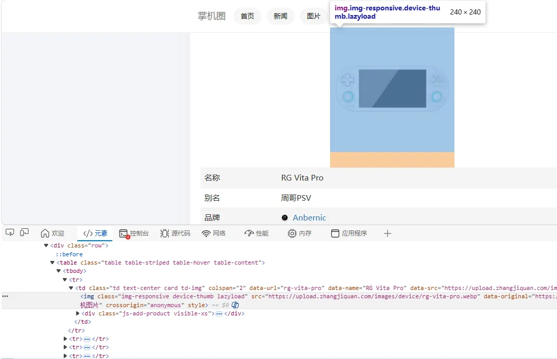Open the 控制台 console tab

[134, 233]
